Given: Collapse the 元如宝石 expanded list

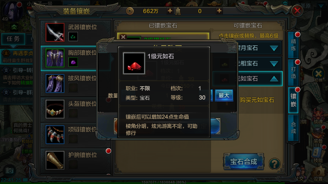Looking at the screenshot, I should click(x=274, y=79).
